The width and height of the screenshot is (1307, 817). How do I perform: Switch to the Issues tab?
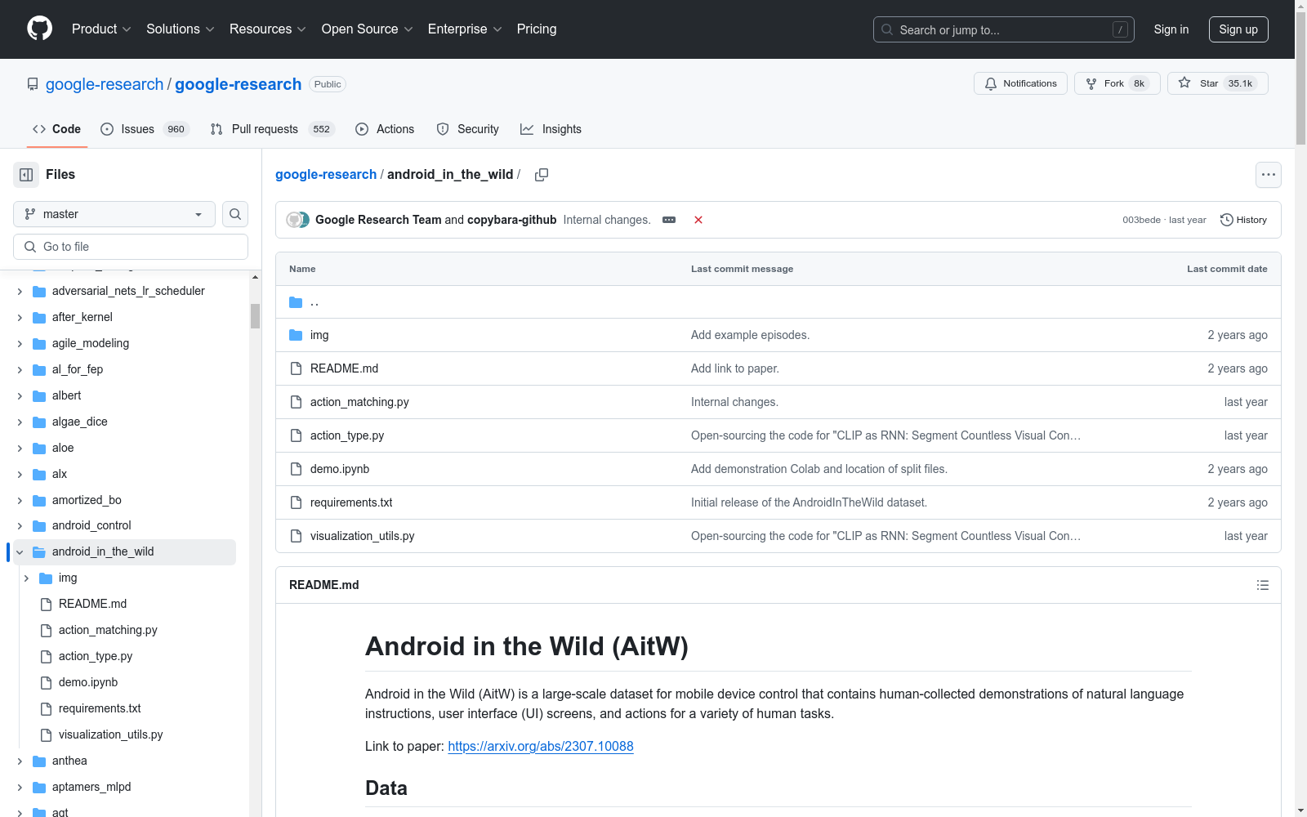pos(145,129)
